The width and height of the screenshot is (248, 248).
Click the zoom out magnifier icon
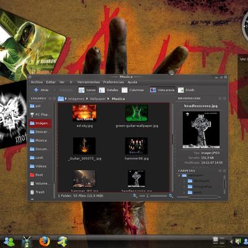point(135,196)
